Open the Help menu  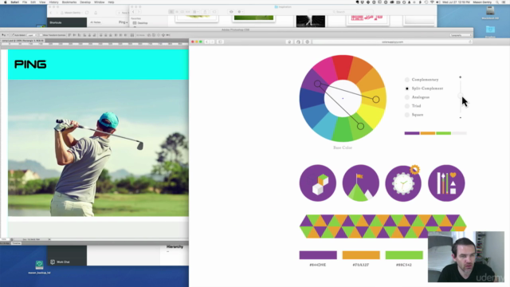pyautogui.click(x=111, y=2)
